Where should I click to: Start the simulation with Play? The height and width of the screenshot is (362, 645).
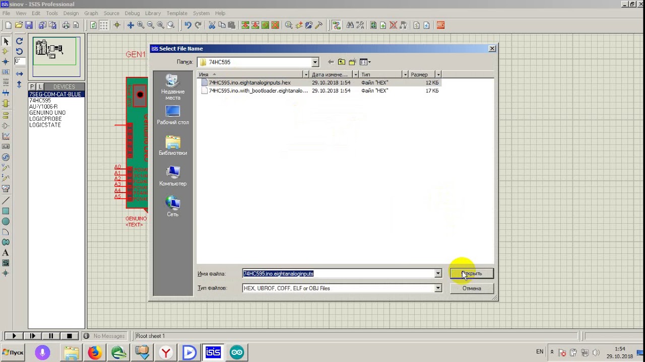(x=14, y=336)
